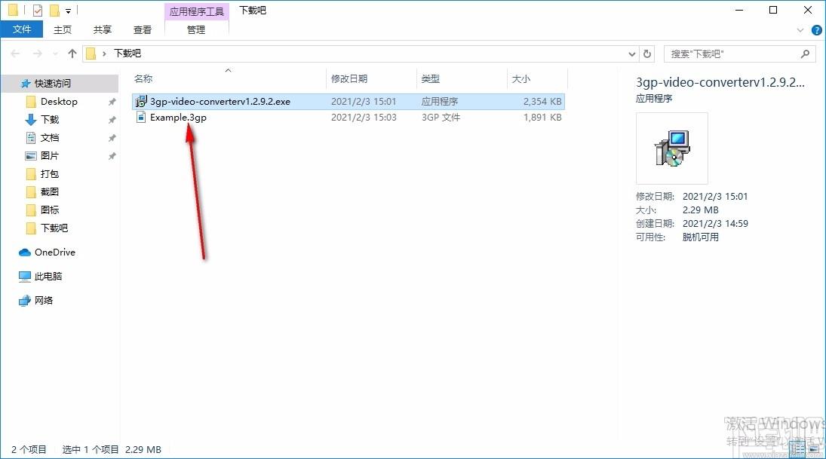Click the pin icon next to 文档
This screenshot has height=459, width=826.
(x=112, y=138)
